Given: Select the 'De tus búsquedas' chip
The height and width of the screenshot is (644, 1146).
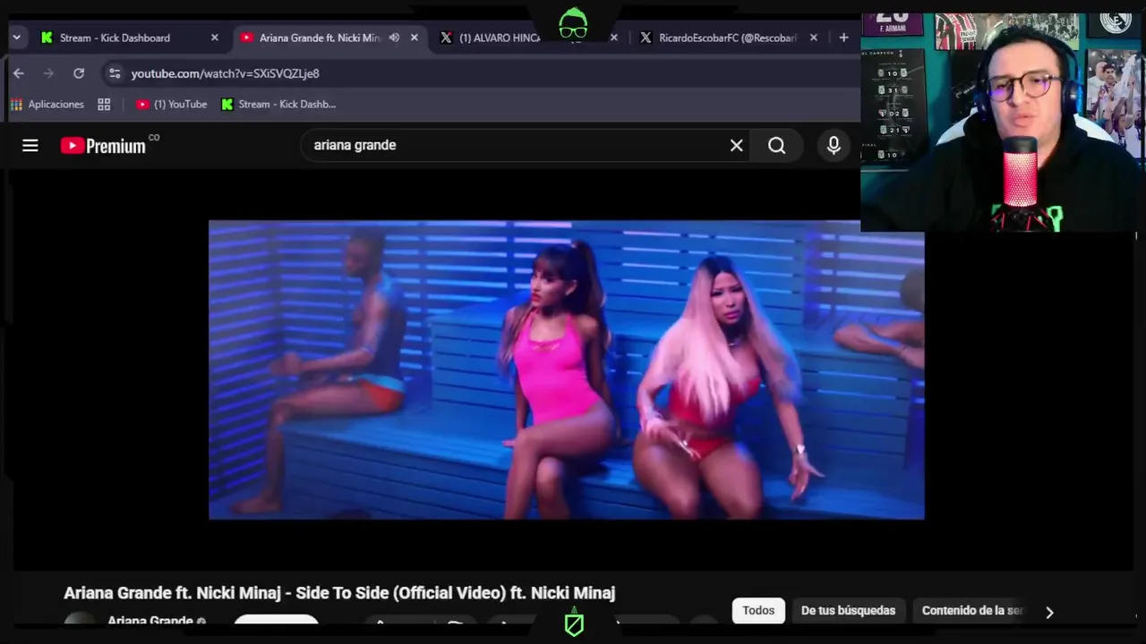Looking at the screenshot, I should tap(848, 611).
